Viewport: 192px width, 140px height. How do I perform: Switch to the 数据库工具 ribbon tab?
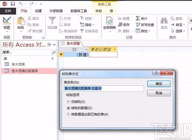(x=79, y=11)
